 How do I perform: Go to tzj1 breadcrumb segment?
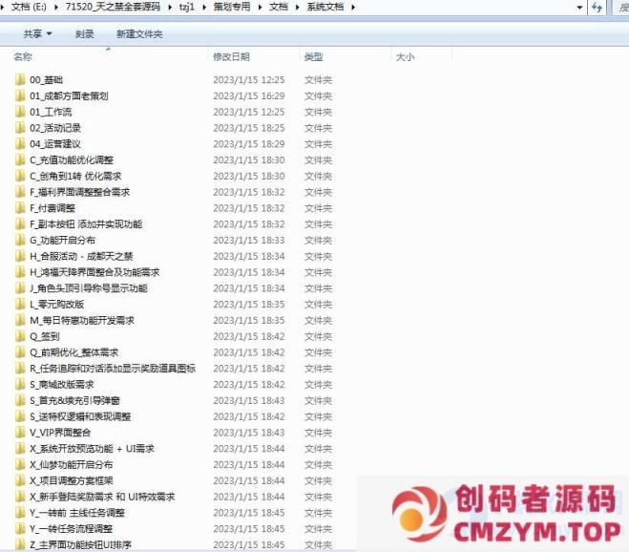point(187,7)
